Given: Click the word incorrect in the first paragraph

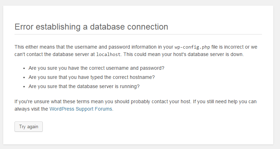Looking at the screenshot, I should [x=234, y=47].
